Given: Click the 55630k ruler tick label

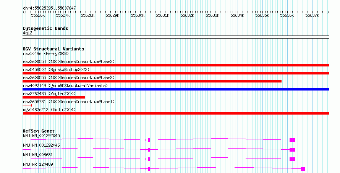Looking at the screenshot, I should (x=138, y=15).
